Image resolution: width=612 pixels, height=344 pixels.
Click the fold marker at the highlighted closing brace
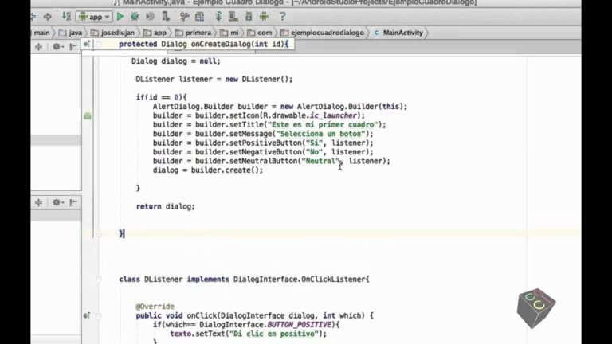pyautogui.click(x=99, y=233)
